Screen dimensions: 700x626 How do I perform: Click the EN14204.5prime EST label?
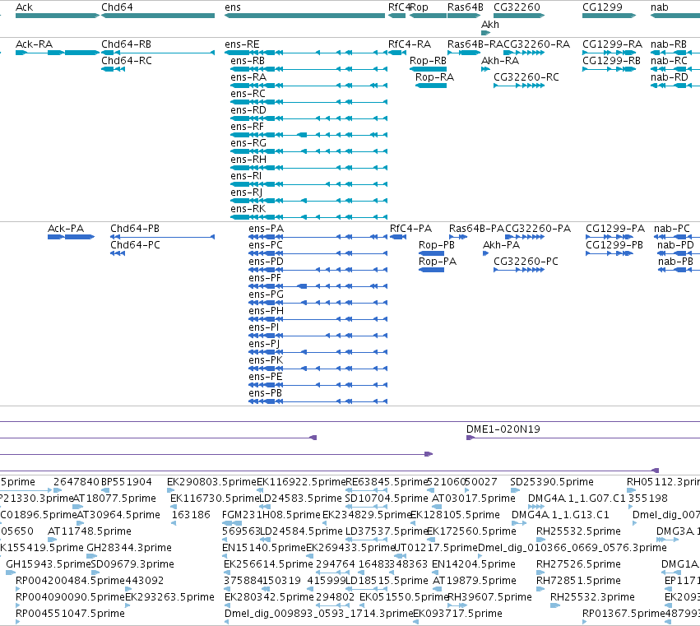pyautogui.click(x=474, y=564)
